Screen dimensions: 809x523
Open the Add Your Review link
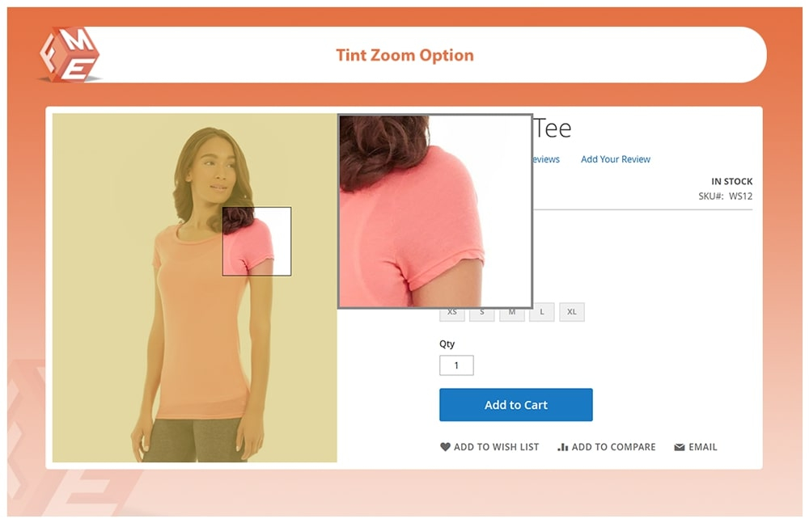pos(616,159)
